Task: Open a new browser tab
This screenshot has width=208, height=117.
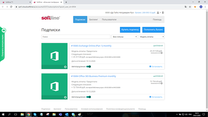Action: click(x=66, y=2)
